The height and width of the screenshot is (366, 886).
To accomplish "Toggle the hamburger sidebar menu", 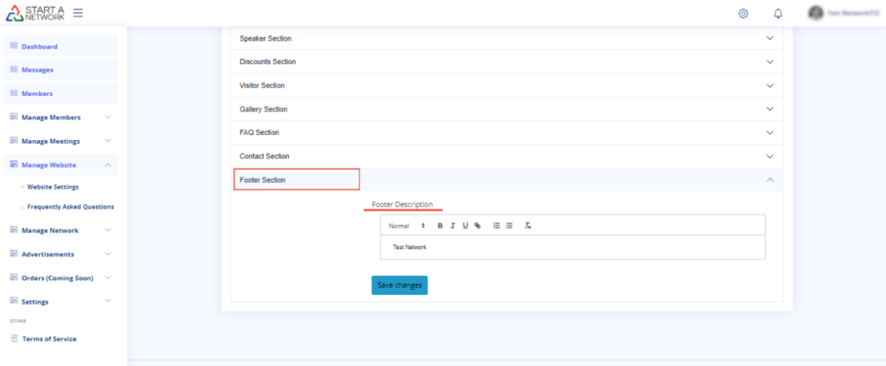I will point(78,13).
